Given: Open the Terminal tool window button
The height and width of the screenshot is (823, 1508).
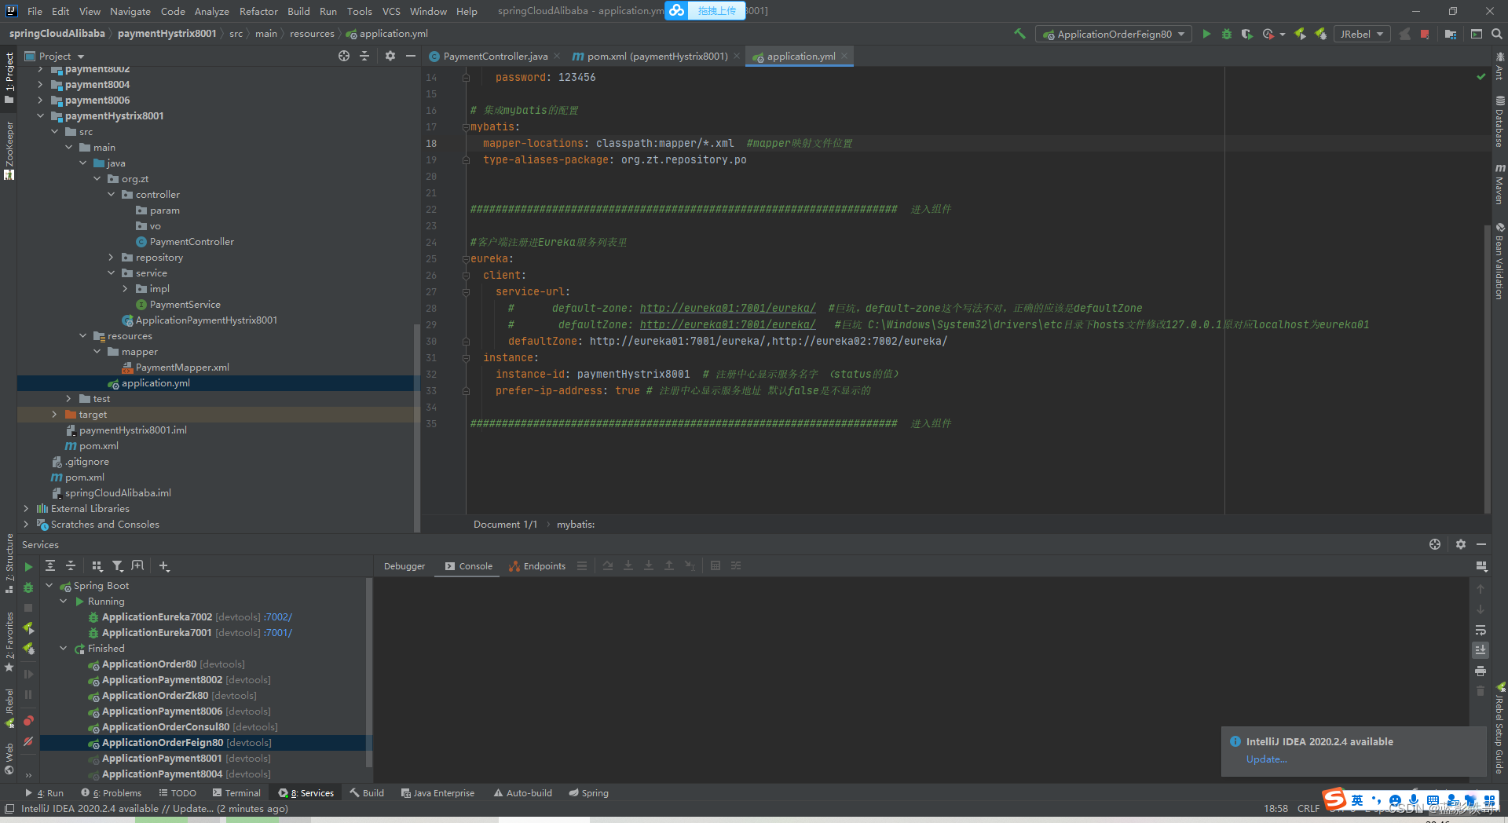Looking at the screenshot, I should point(237,793).
